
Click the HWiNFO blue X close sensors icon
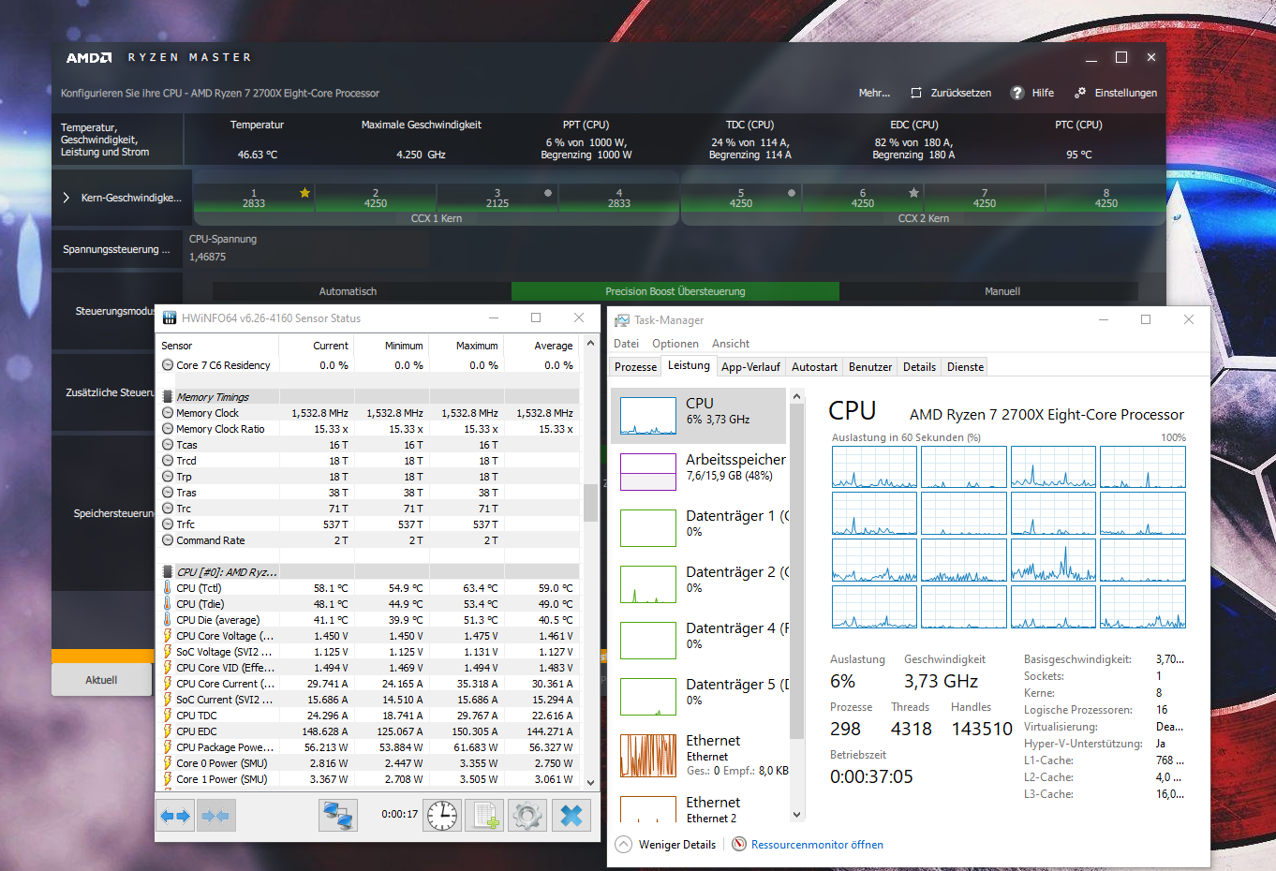coord(571,816)
